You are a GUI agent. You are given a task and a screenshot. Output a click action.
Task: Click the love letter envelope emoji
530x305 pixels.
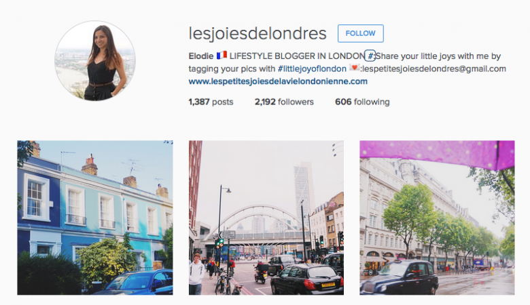click(x=354, y=68)
